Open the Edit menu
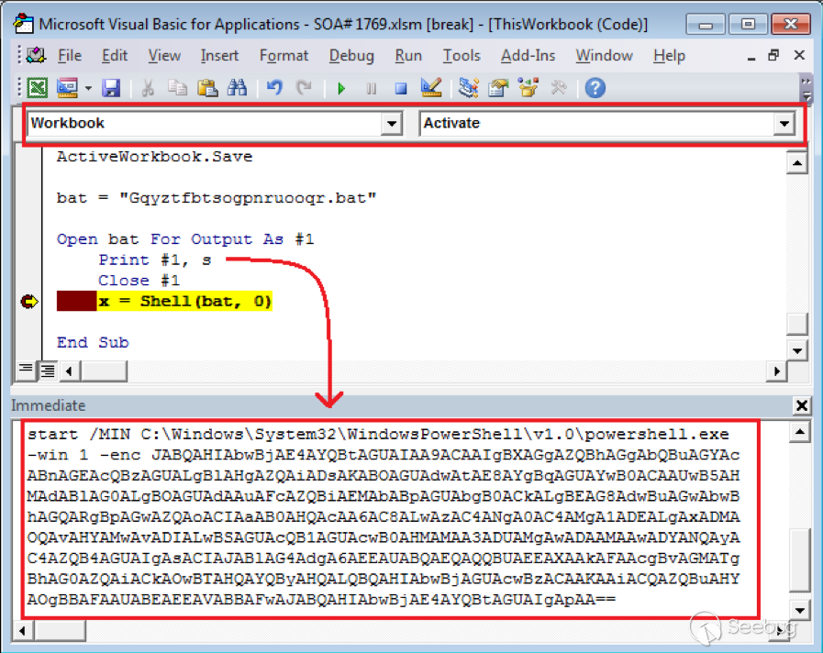The height and width of the screenshot is (653, 823). 115,56
